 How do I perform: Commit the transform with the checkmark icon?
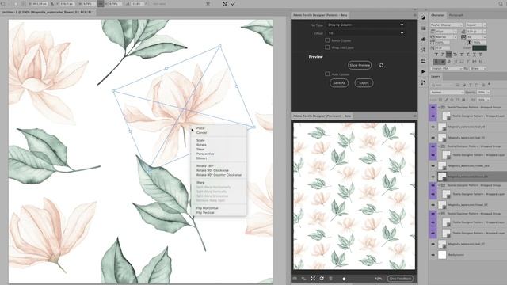pyautogui.click(x=233, y=4)
